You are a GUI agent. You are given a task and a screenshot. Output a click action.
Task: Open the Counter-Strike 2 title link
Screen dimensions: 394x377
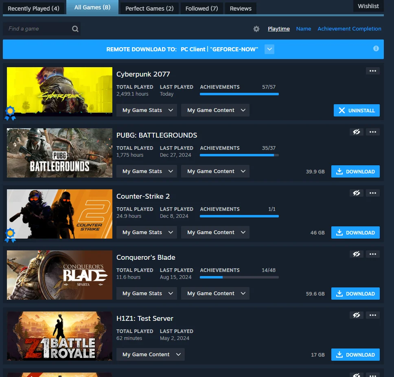click(x=143, y=196)
